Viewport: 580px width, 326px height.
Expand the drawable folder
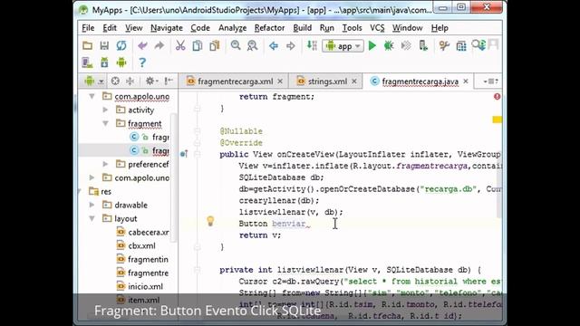pyautogui.click(x=92, y=205)
